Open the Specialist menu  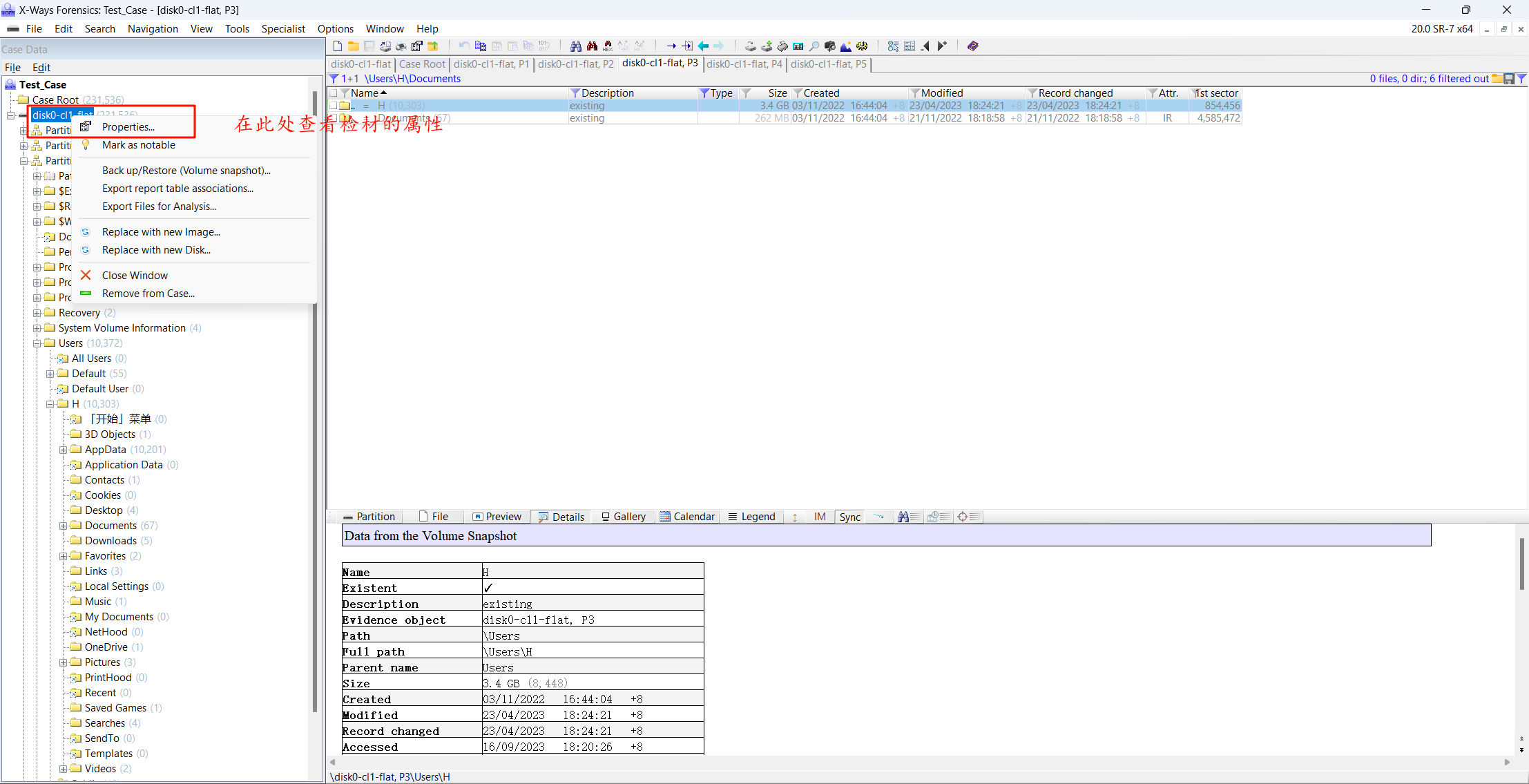point(283,29)
